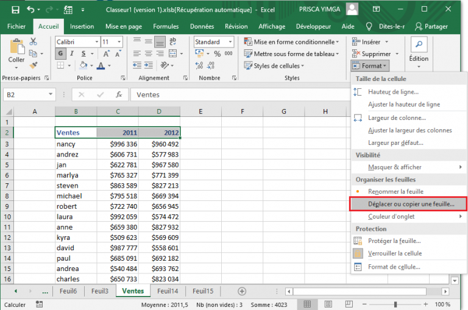468x310 pixels.
Task: Apply accounting number format icon
Action: tap(199, 54)
